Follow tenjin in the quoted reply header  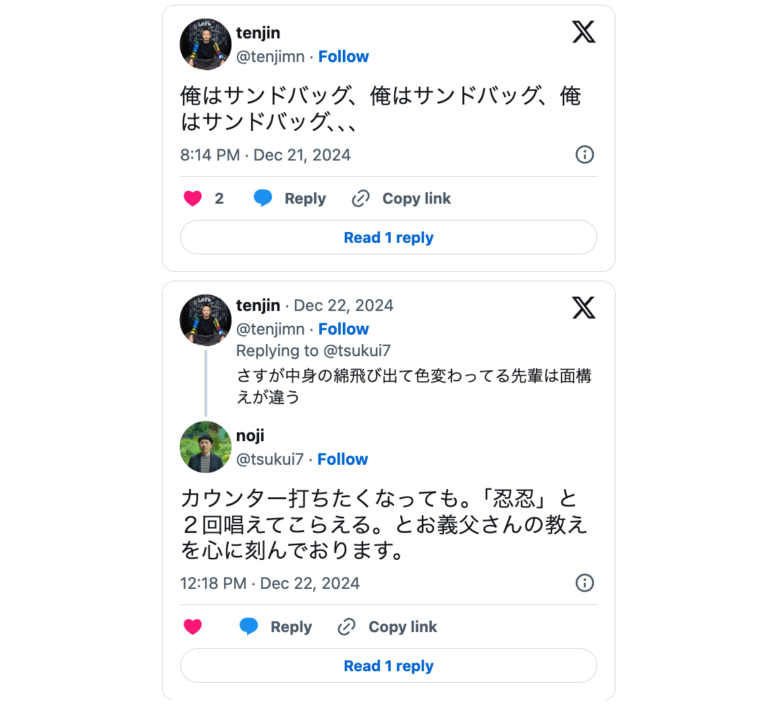pos(344,329)
